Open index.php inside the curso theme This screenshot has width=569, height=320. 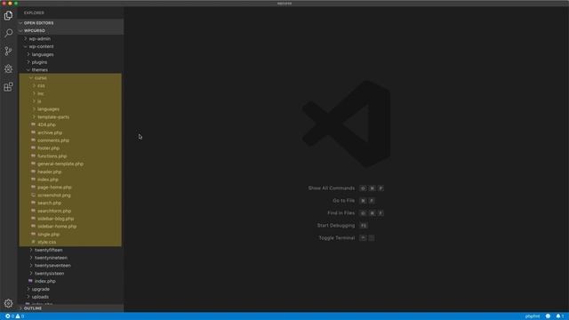point(71,180)
